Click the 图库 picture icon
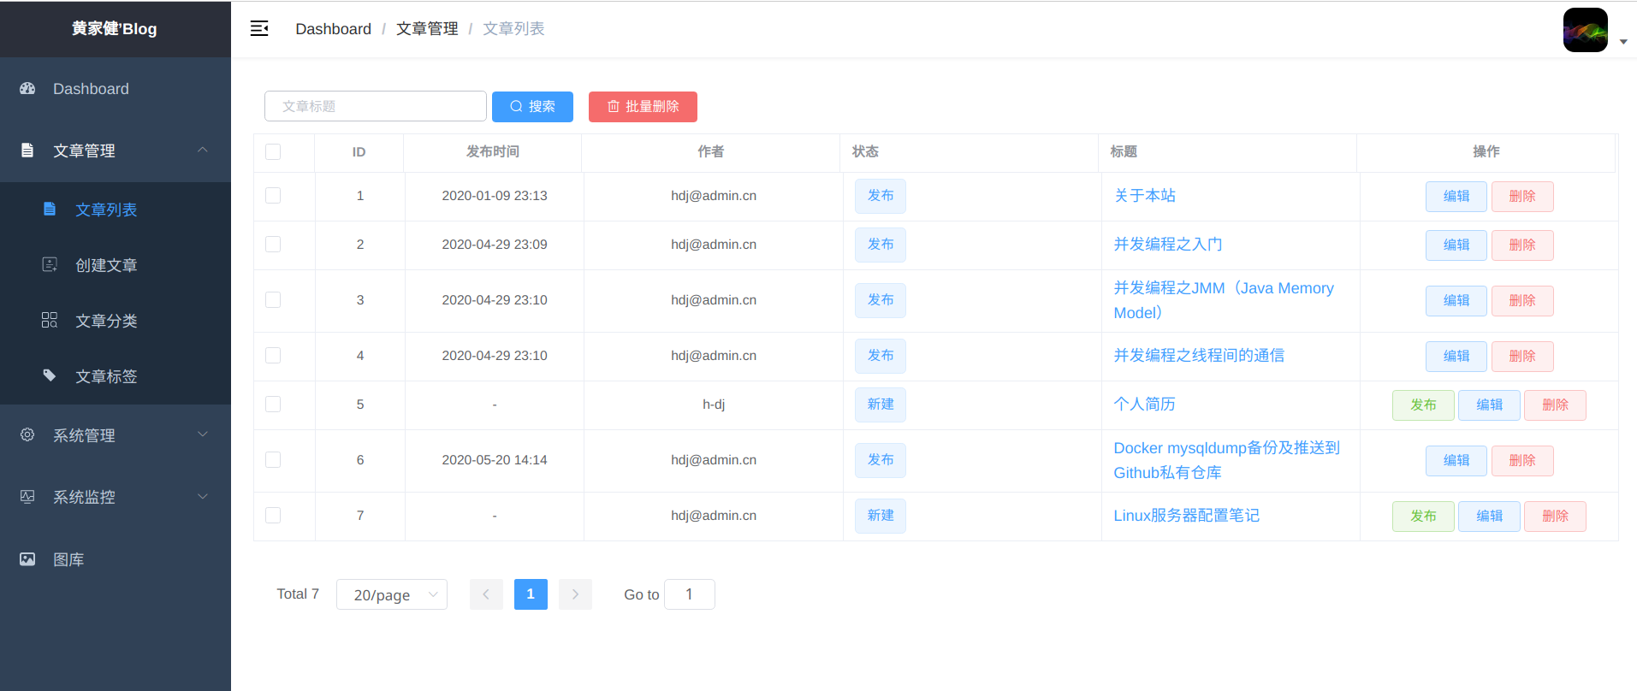Viewport: 1637px width, 691px height. pyautogui.click(x=27, y=559)
